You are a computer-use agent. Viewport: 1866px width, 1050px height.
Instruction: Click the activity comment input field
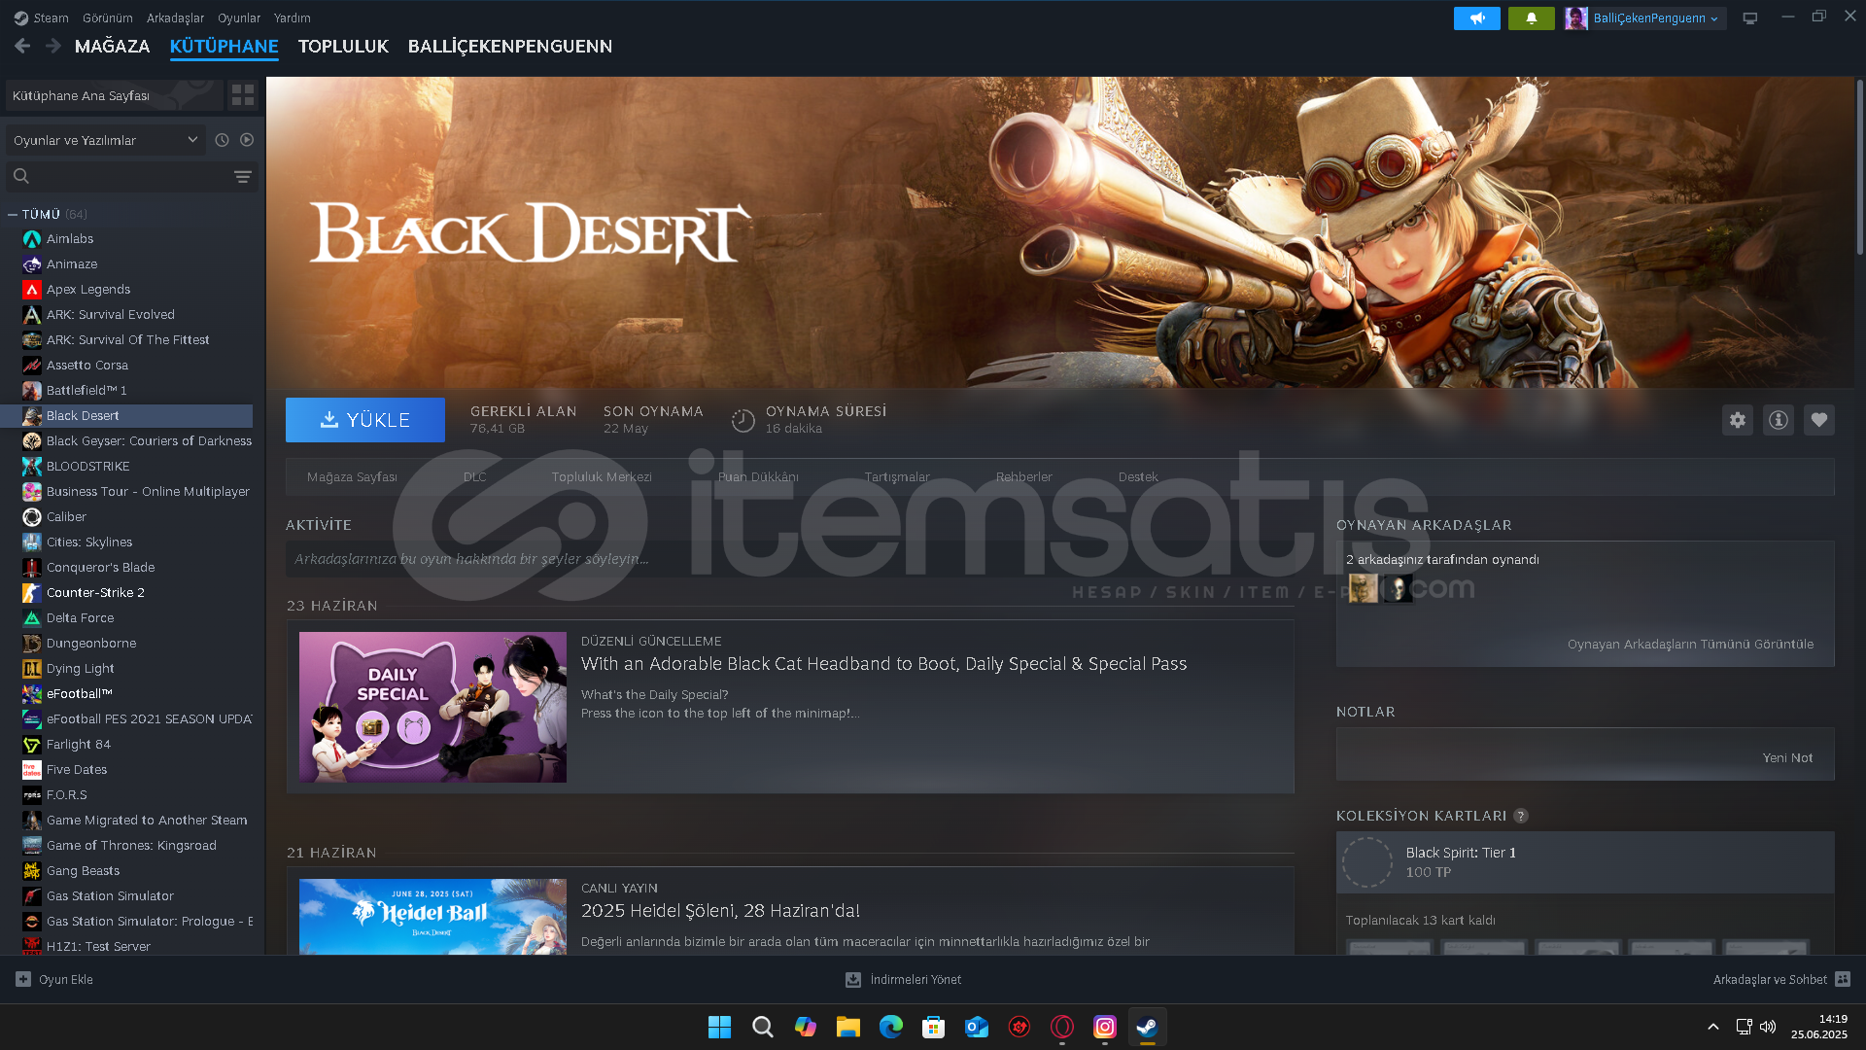pyautogui.click(x=789, y=559)
